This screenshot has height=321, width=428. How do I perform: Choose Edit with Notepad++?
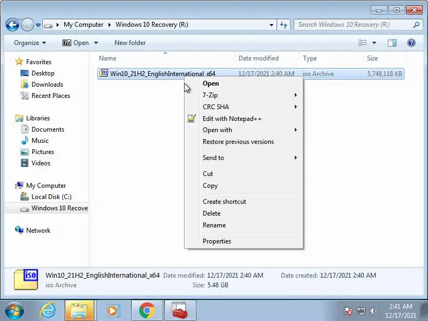click(243, 119)
